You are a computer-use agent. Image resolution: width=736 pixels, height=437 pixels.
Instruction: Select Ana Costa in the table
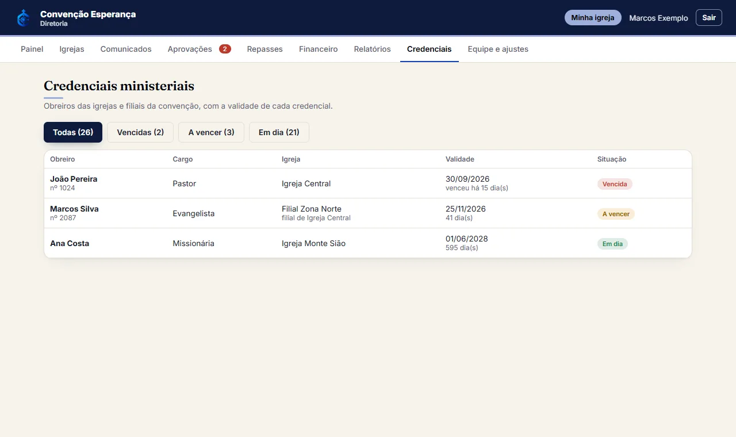tap(70, 243)
